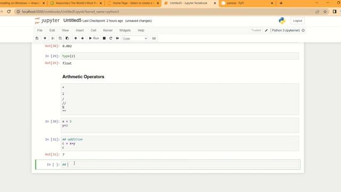
Task: Click the Python logo in header
Action: click(282, 21)
